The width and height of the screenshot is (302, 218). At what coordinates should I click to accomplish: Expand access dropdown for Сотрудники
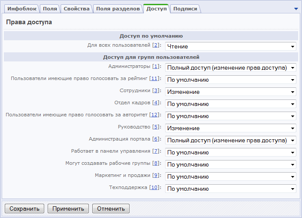pos(230,92)
